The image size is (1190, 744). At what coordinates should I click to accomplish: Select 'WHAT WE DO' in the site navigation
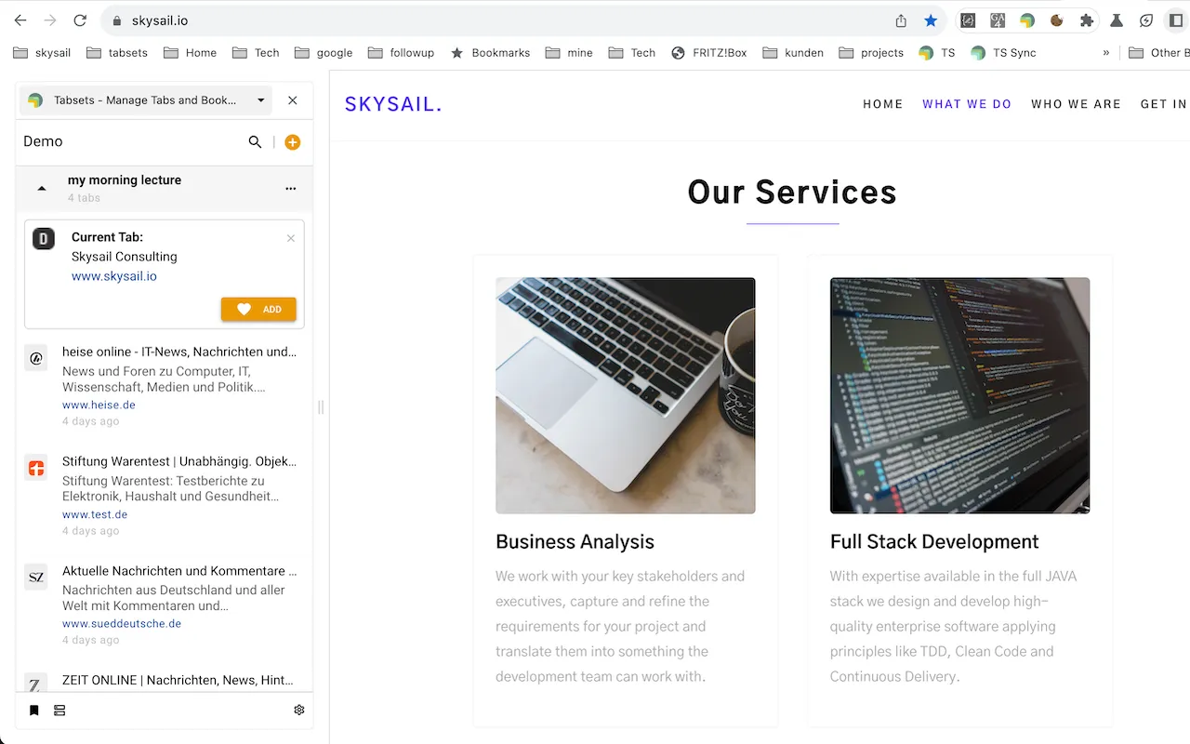(x=967, y=104)
